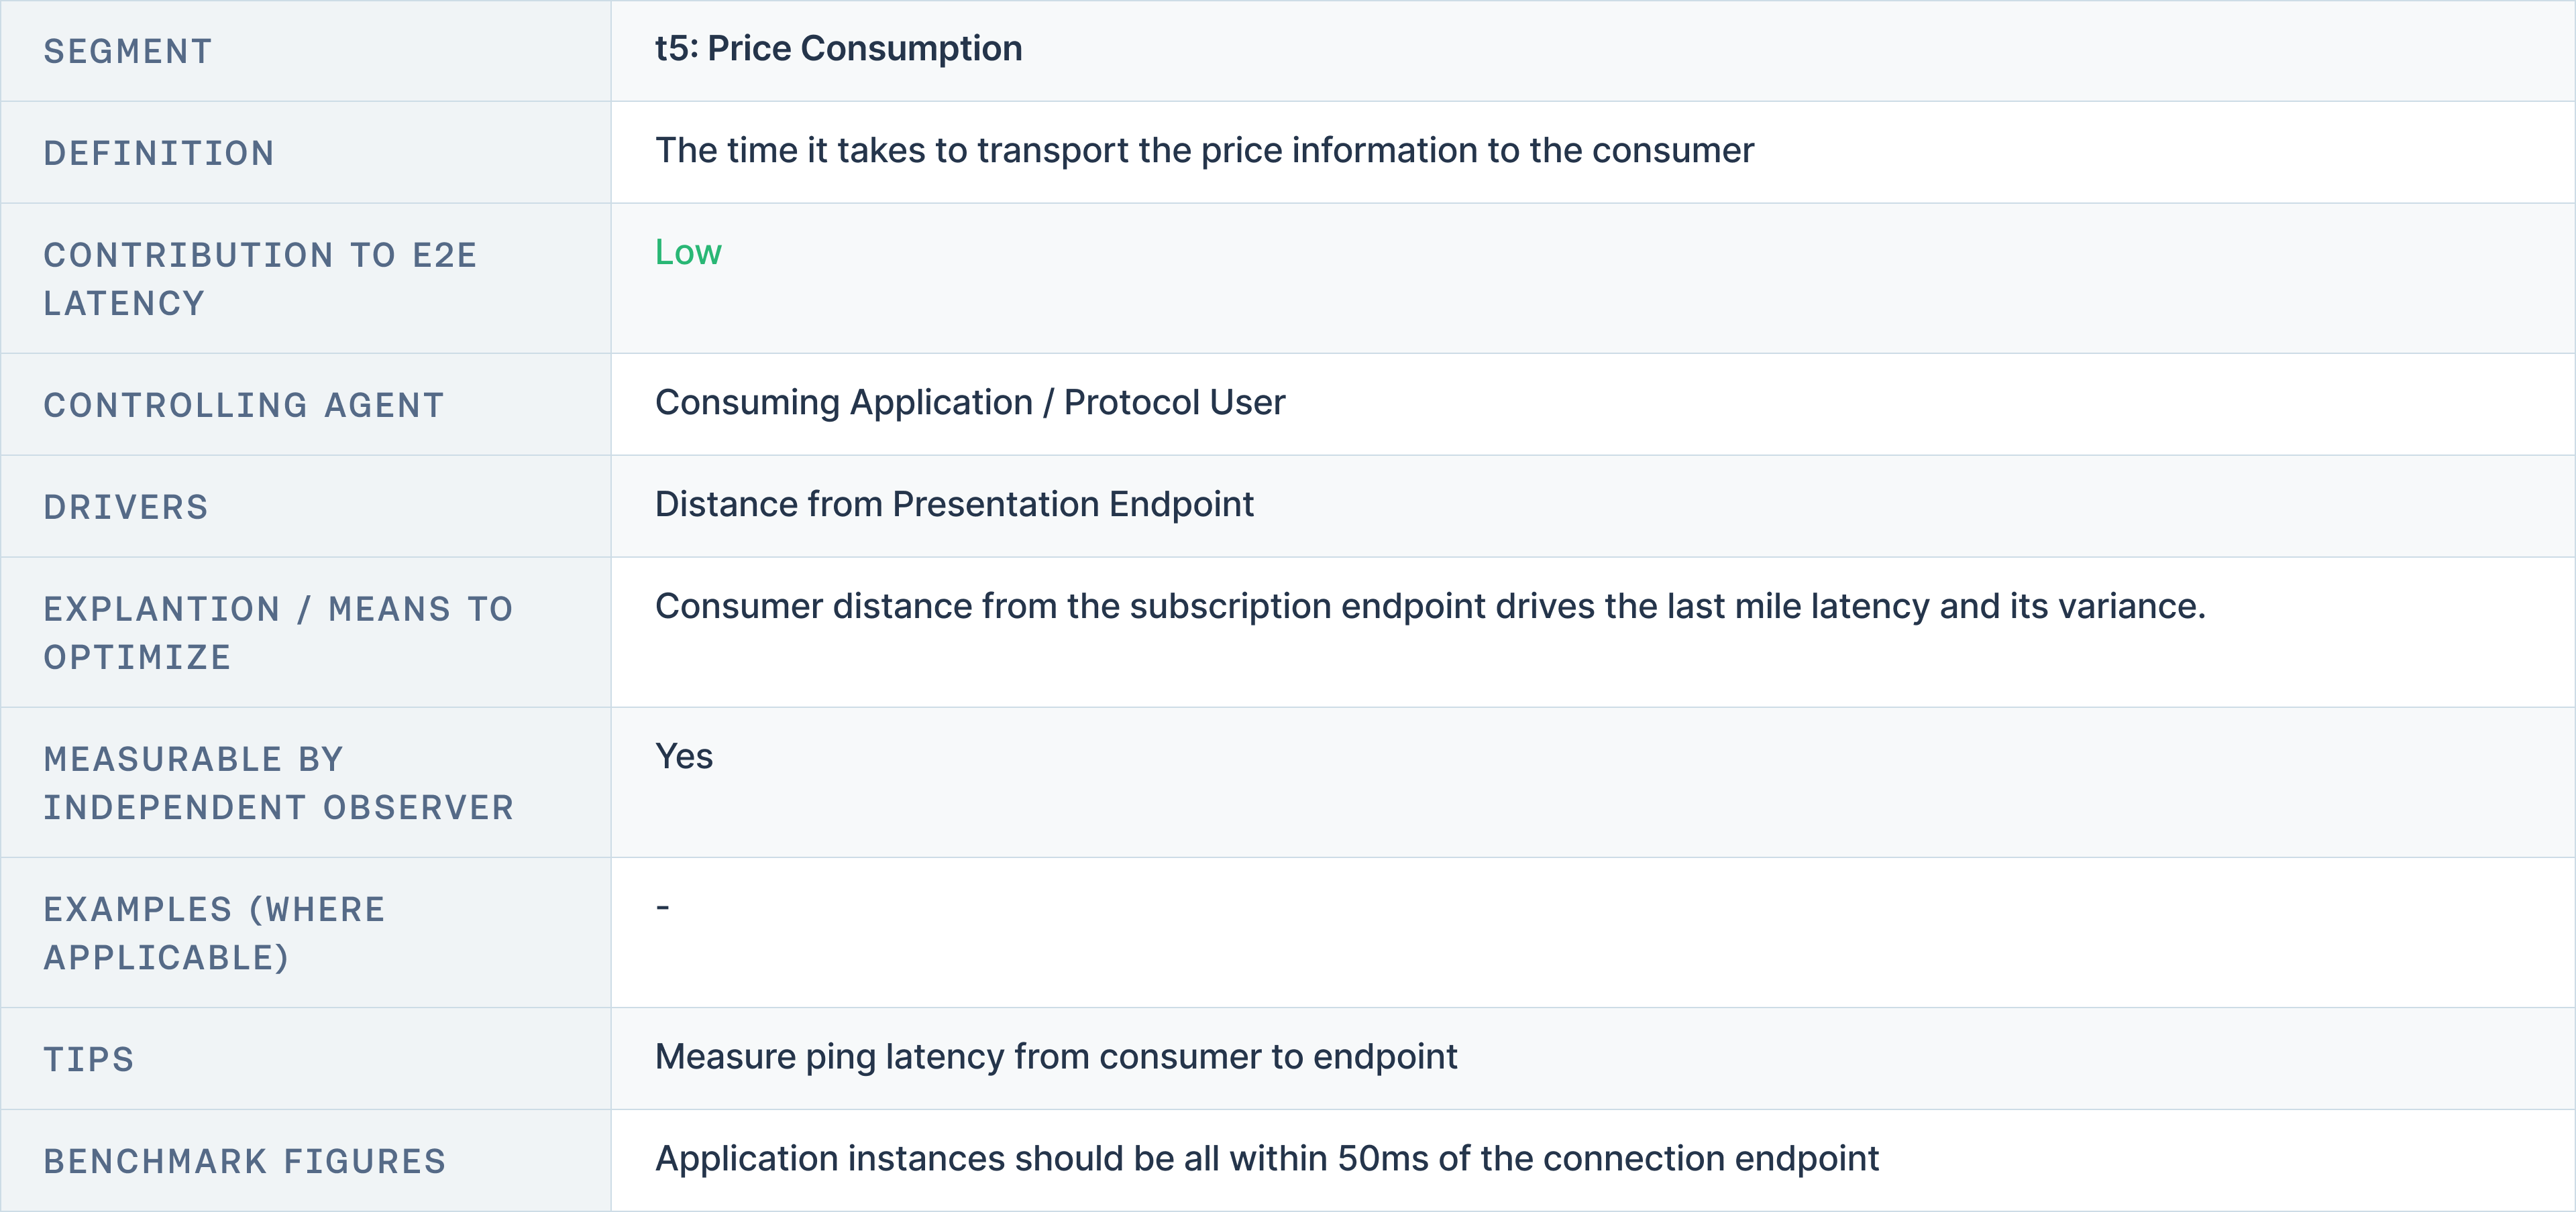Click the TIPS row label
This screenshot has width=2576, height=1212.
pos(89,1059)
